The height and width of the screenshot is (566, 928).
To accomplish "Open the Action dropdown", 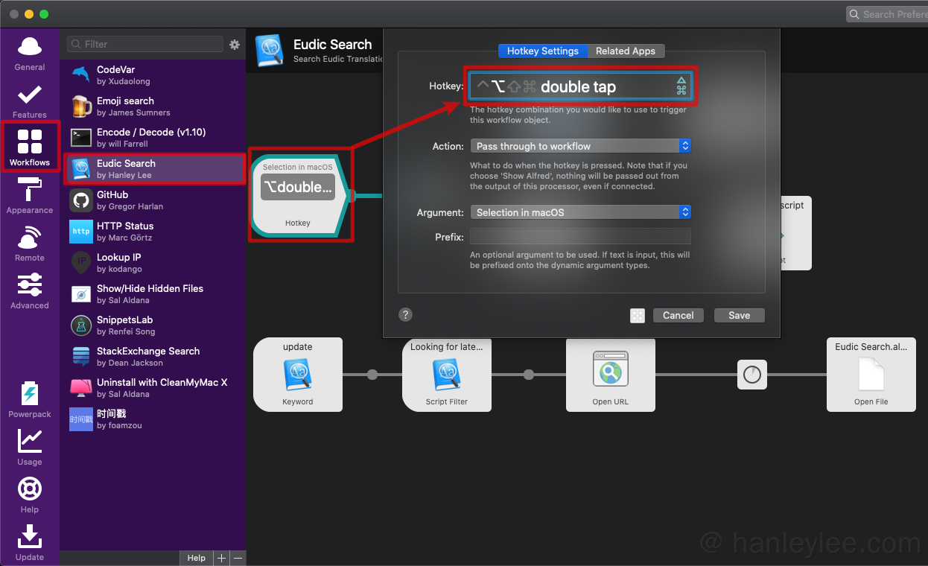I will click(581, 146).
